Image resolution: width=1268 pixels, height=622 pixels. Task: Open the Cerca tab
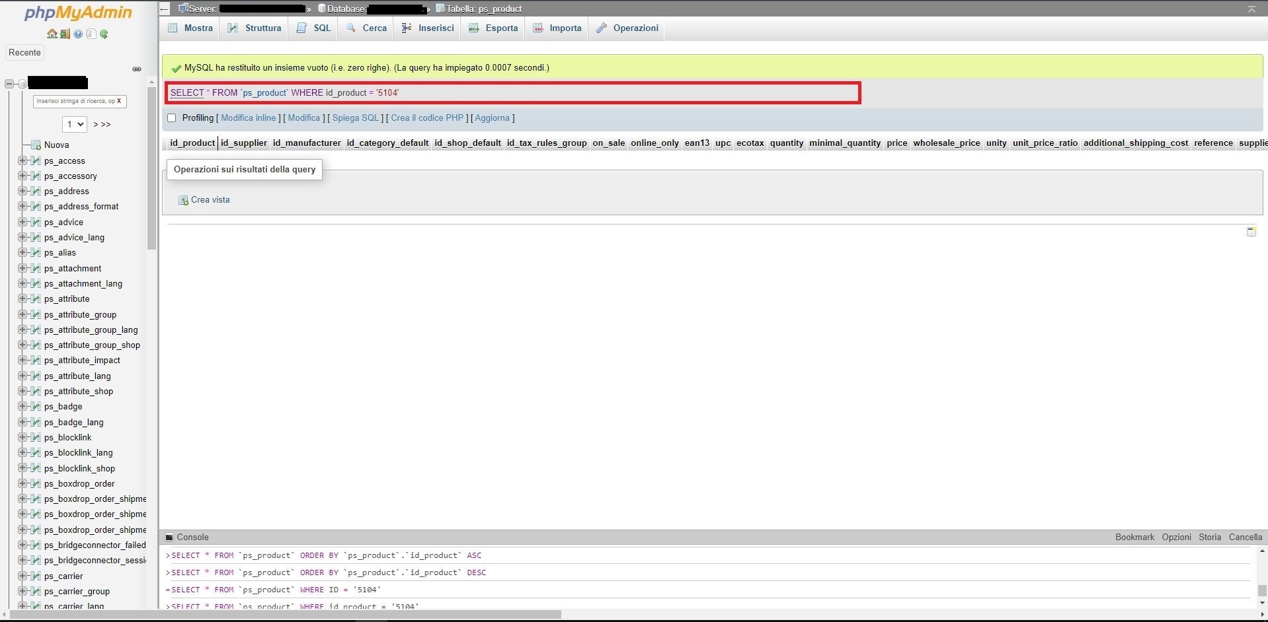point(366,28)
